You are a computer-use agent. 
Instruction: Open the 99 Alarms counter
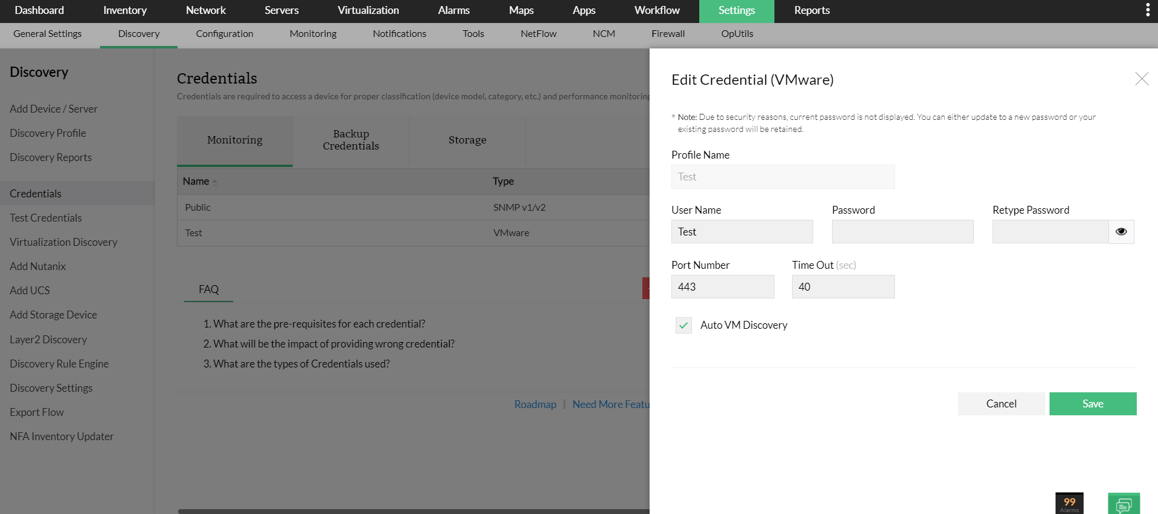pyautogui.click(x=1070, y=503)
